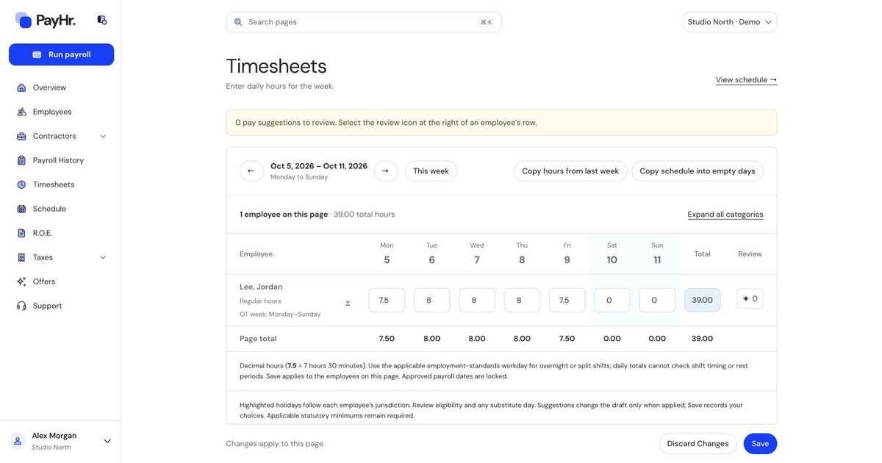882x463 pixels.
Task: Click employee name "Lee, Jordan"
Action: pos(261,287)
